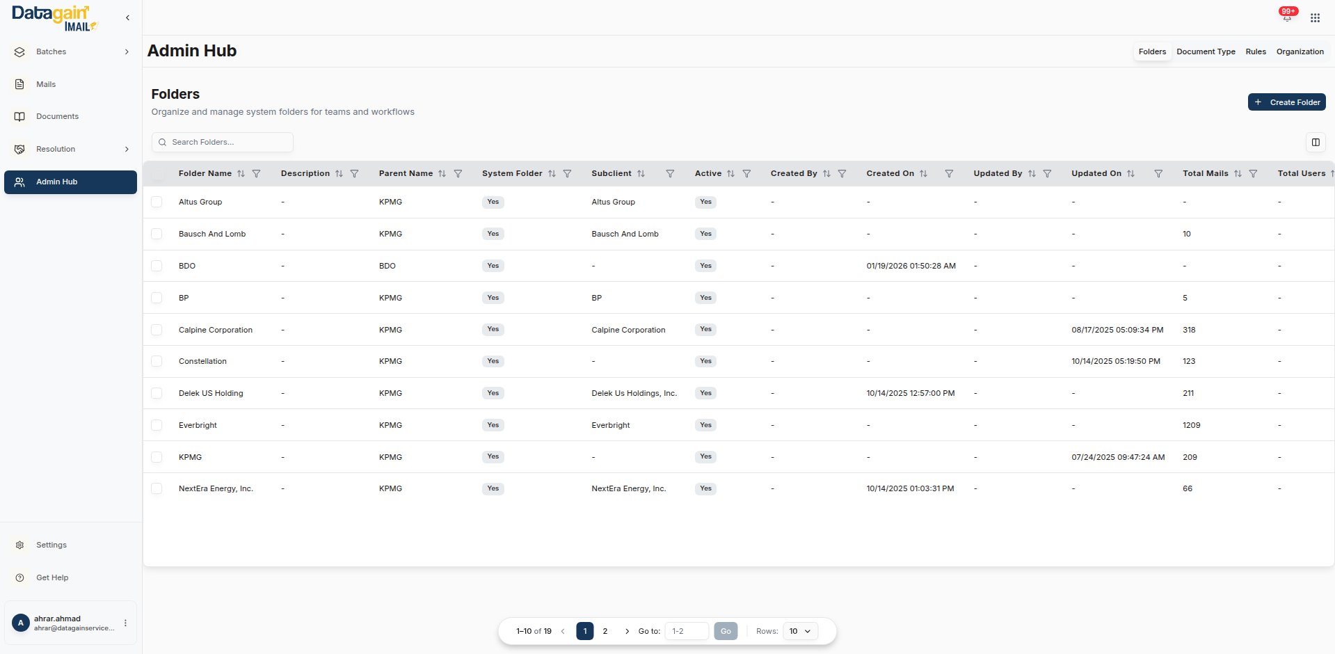
Task: Click the Active column filter icon
Action: 746,174
